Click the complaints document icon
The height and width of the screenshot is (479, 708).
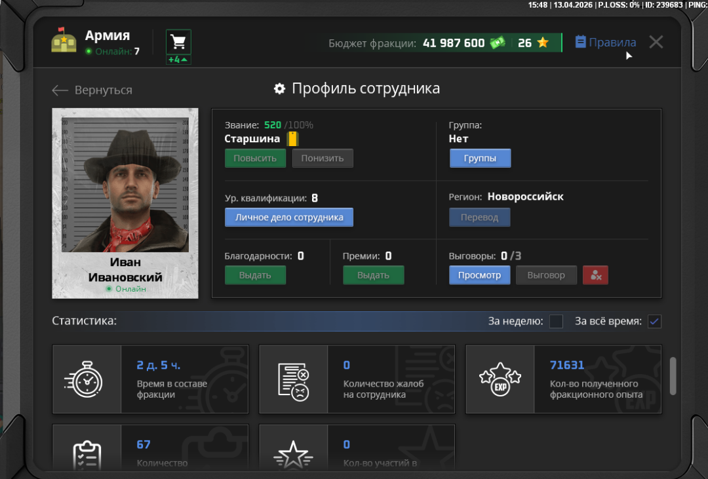[x=293, y=379]
